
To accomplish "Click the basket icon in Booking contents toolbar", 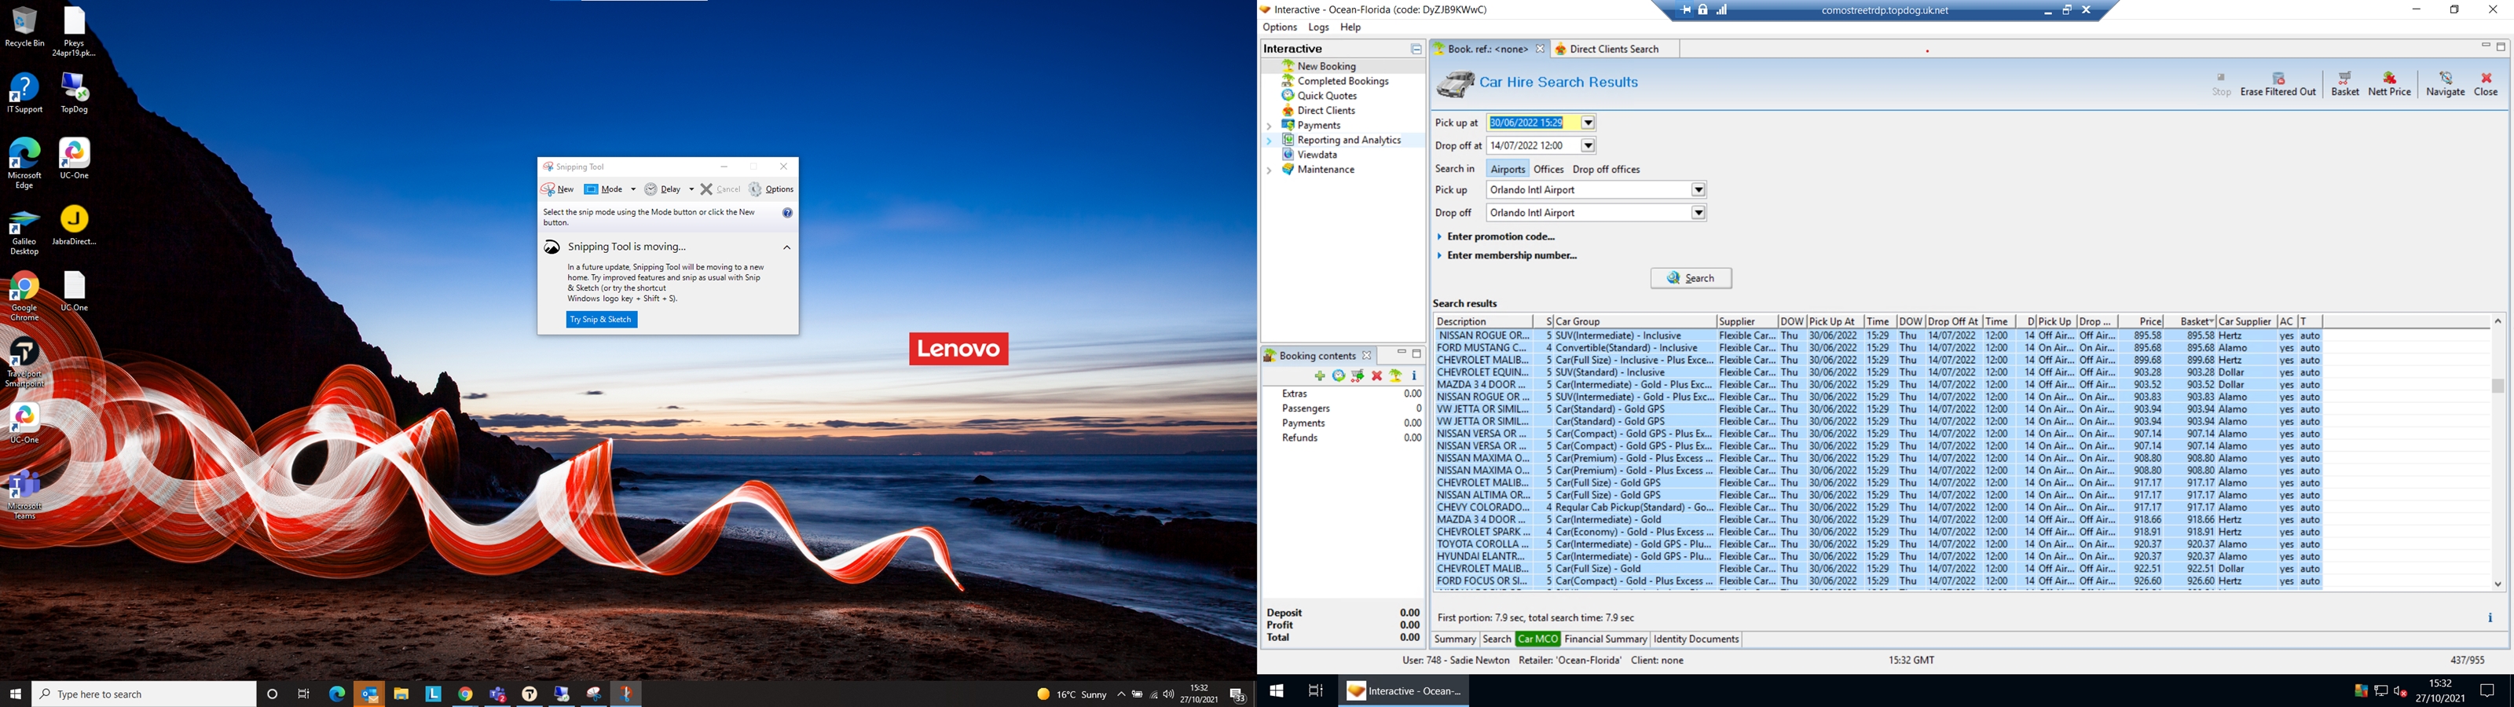I will pyautogui.click(x=1358, y=376).
